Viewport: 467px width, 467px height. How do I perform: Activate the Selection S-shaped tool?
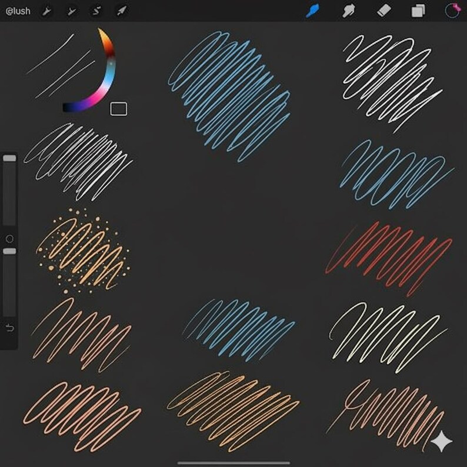click(96, 11)
